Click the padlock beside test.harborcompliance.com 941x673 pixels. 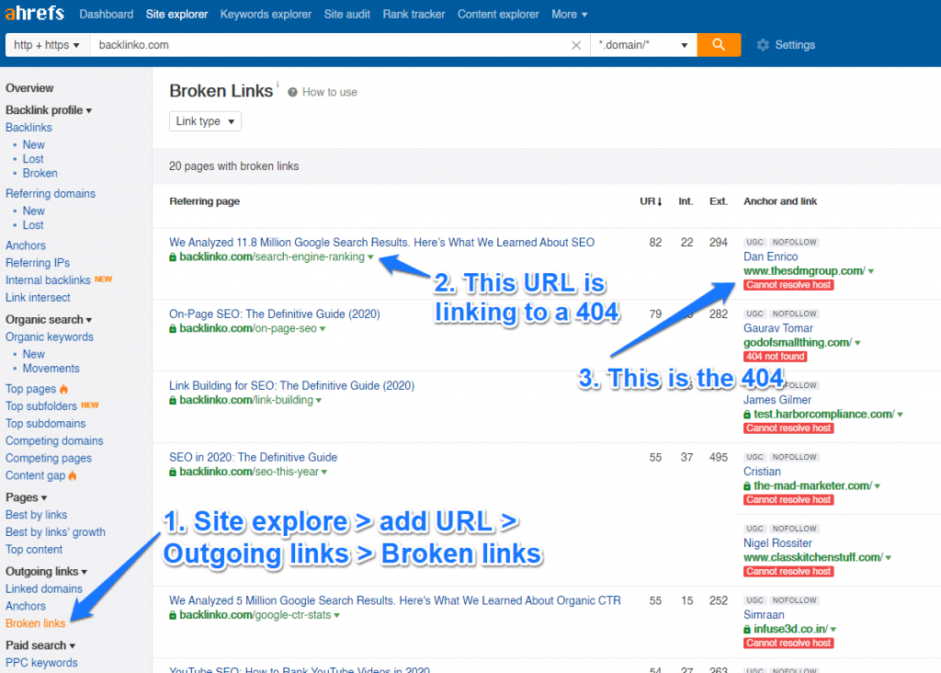pos(747,415)
